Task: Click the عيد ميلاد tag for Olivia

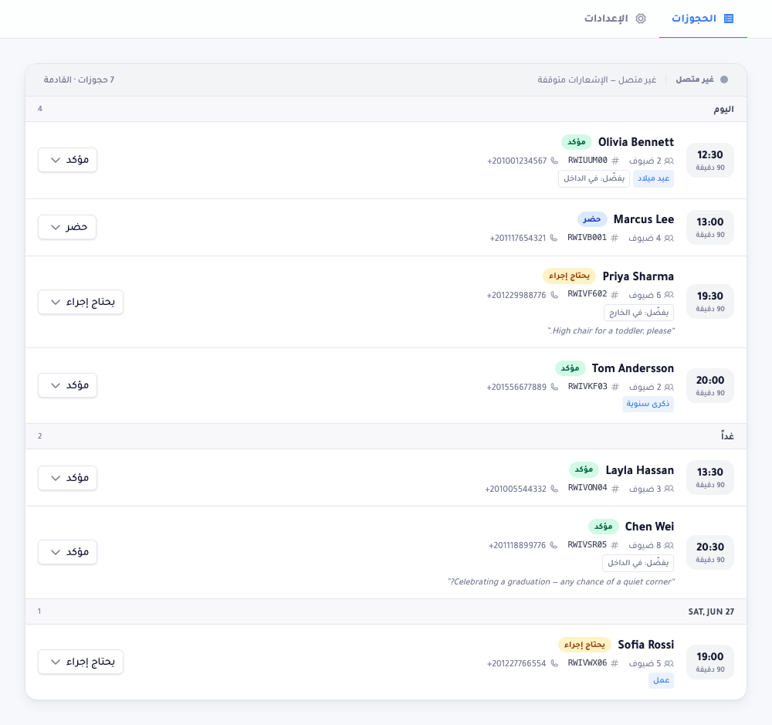Action: pos(653,178)
